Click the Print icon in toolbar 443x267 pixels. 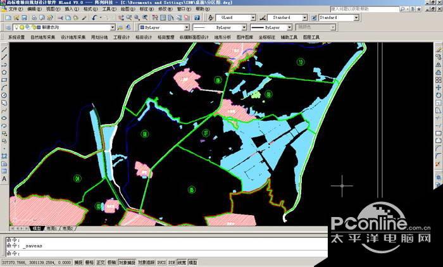[34, 18]
